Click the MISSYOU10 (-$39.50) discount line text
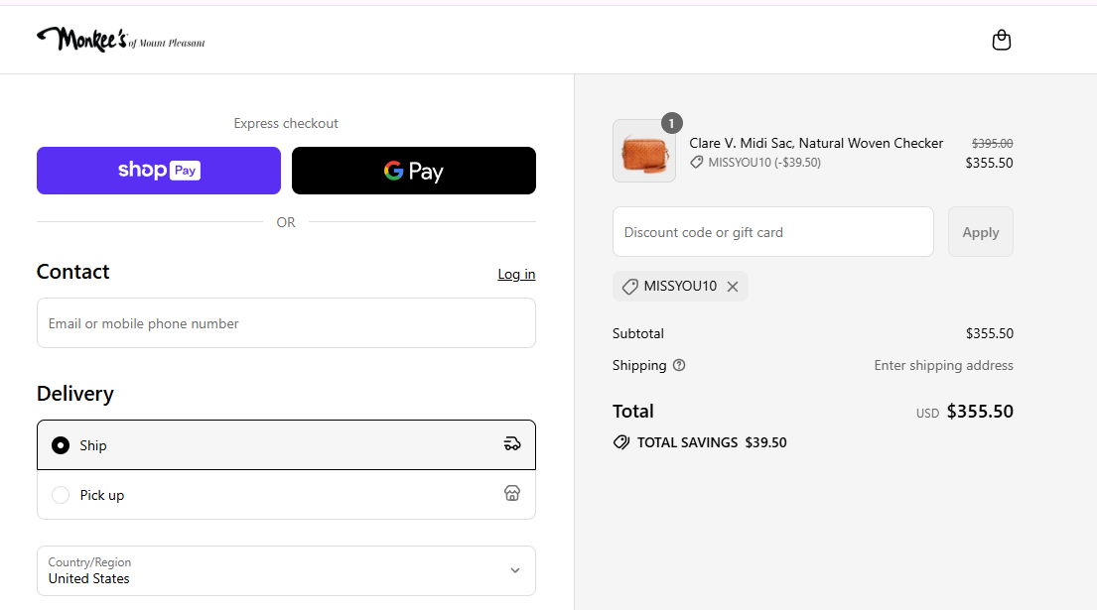 (x=764, y=162)
